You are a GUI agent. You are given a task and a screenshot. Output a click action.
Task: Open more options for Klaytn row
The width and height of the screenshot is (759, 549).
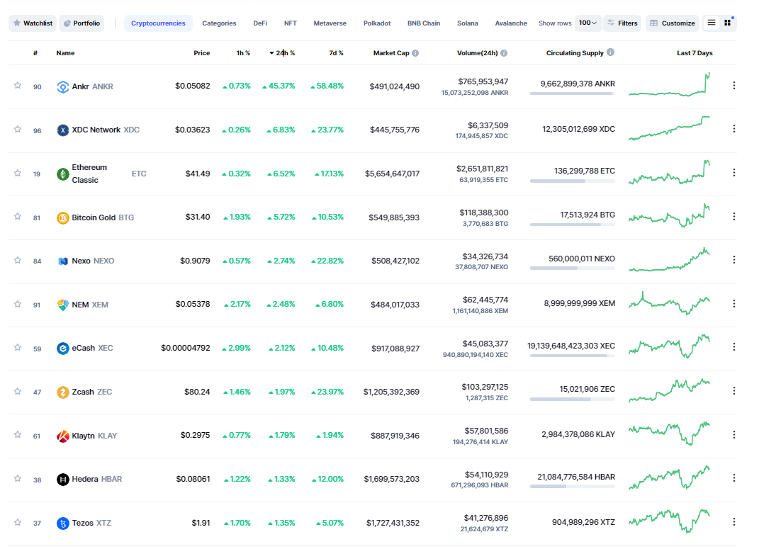[x=733, y=435]
